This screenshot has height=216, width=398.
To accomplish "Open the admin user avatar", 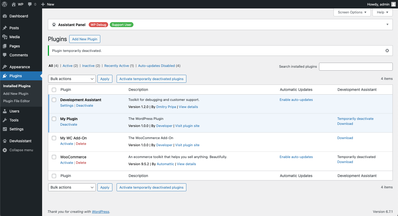I will tap(394, 4).
